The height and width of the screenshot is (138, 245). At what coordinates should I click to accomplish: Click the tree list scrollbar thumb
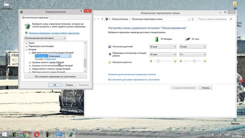pos(85,63)
